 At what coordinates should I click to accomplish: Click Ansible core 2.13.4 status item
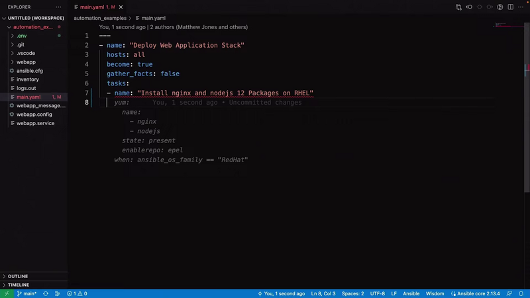point(475,293)
